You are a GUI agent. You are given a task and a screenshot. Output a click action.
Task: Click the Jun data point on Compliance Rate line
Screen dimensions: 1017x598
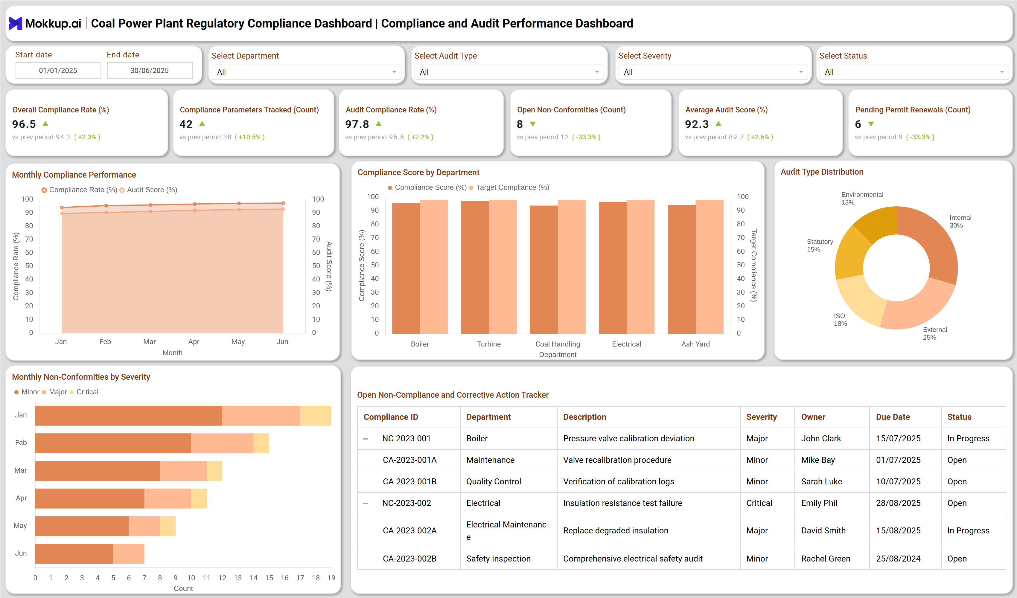click(x=283, y=203)
